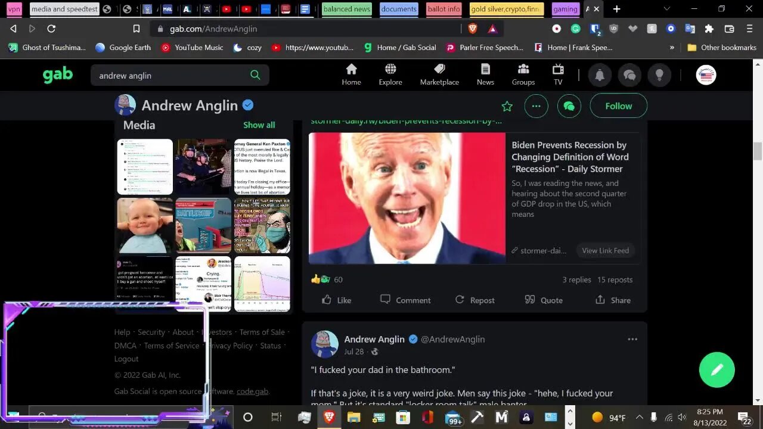
Task: Quote the Biden recession post
Action: point(544,300)
